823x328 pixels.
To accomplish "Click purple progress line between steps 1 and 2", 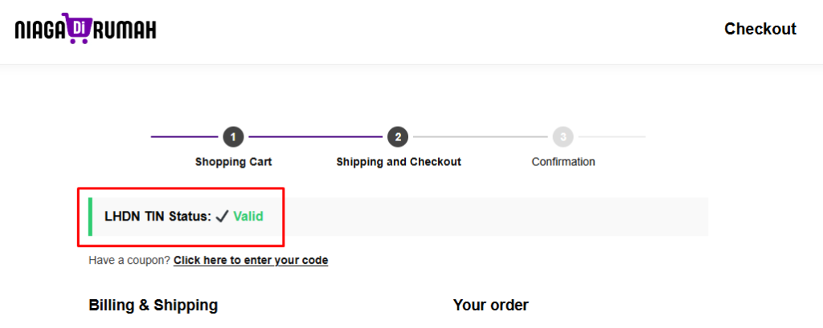I will click(x=315, y=137).
